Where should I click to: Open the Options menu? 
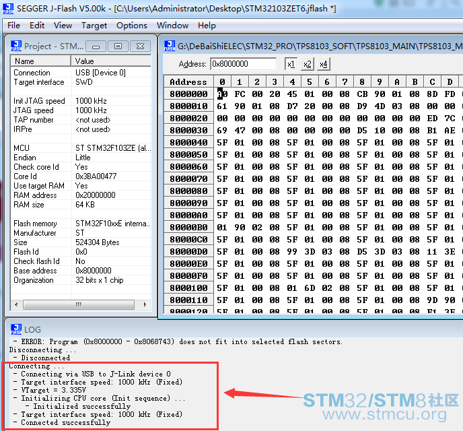(132, 26)
